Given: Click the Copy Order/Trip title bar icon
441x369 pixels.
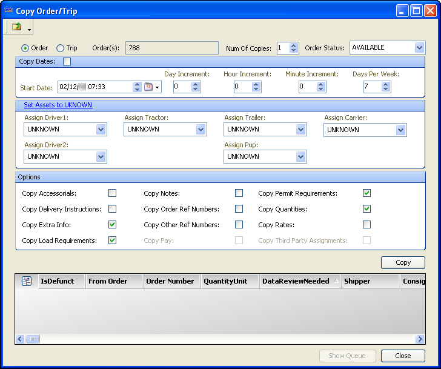Looking at the screenshot, I should [x=8, y=10].
